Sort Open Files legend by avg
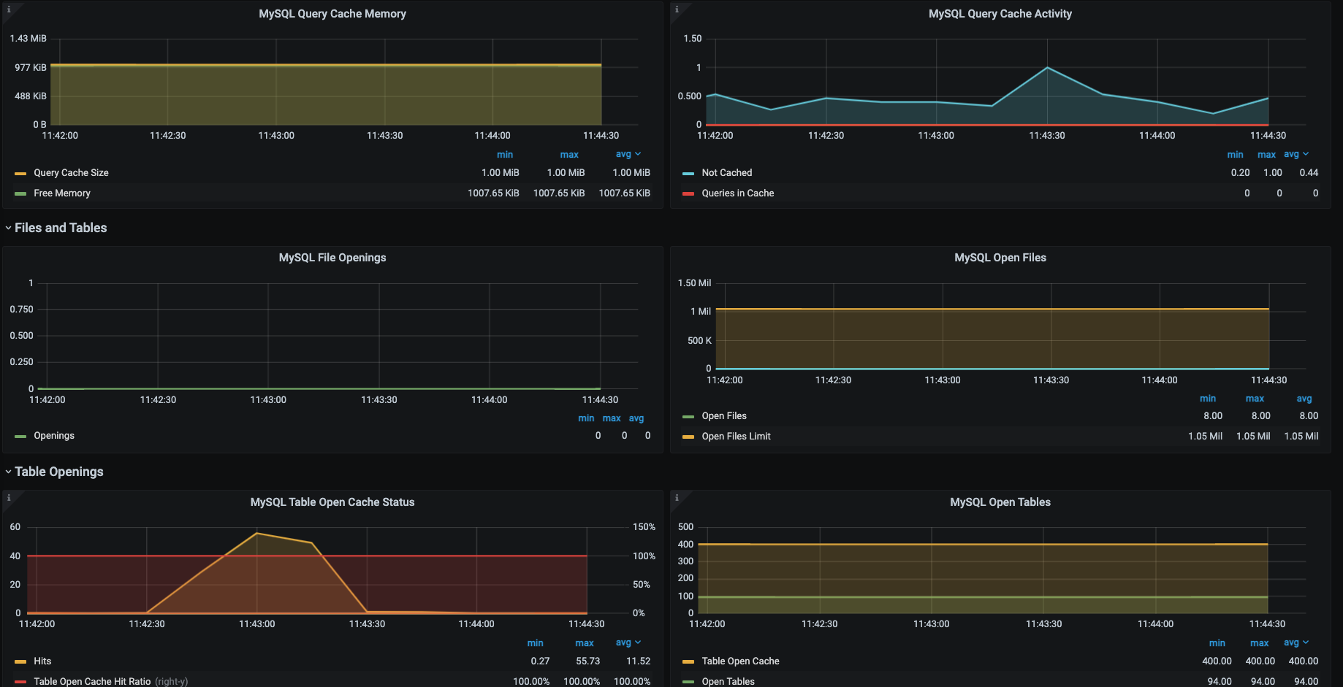 pyautogui.click(x=1304, y=399)
